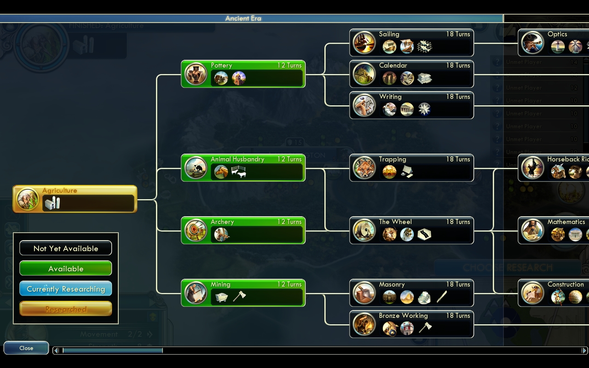The width and height of the screenshot is (589, 368).
Task: Click the right arrow of horizontal scrollbar
Action: tap(584, 351)
